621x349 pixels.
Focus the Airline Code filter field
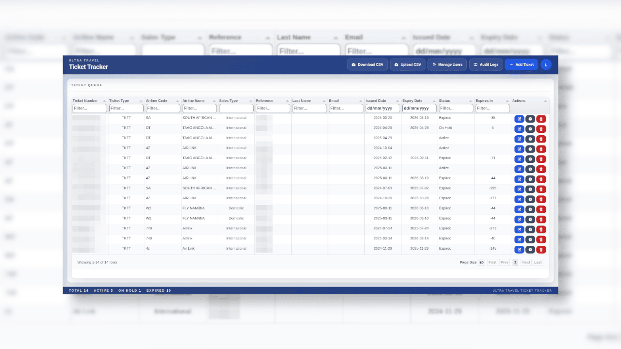pos(163,109)
